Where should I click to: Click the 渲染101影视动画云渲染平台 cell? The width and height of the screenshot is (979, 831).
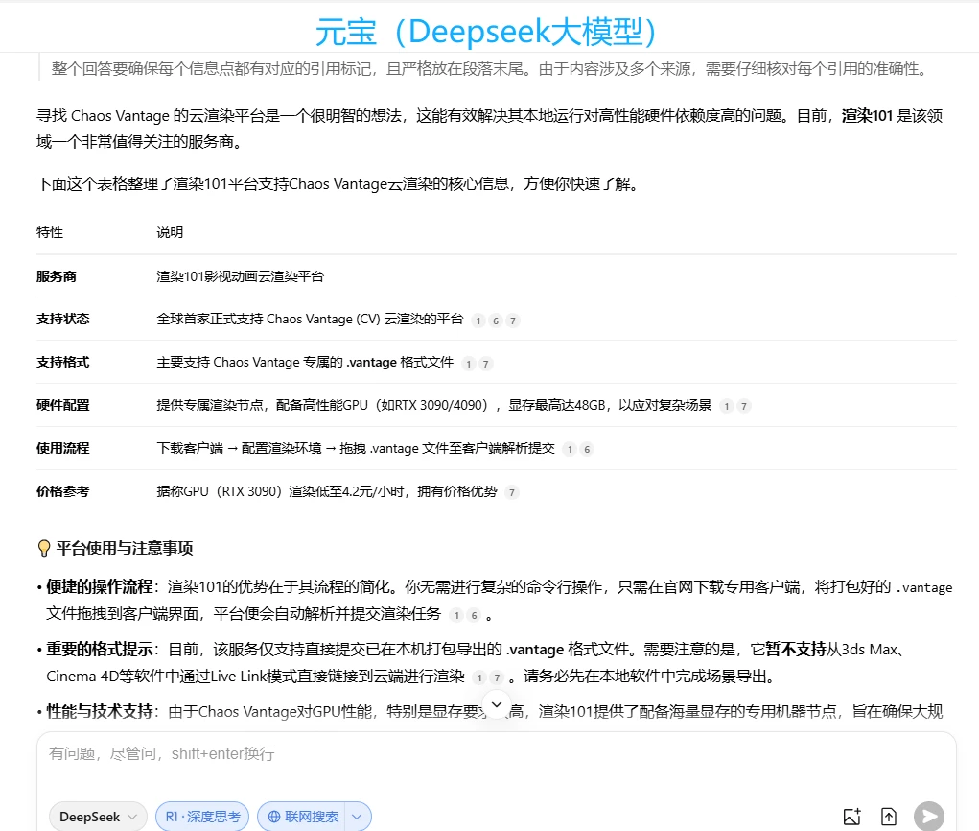(241, 276)
